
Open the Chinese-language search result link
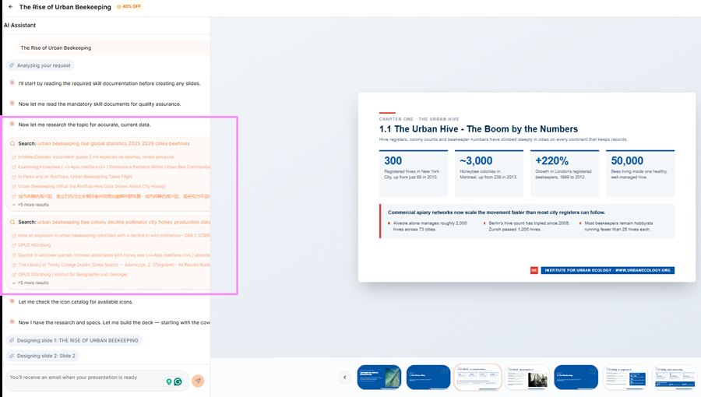coord(114,196)
